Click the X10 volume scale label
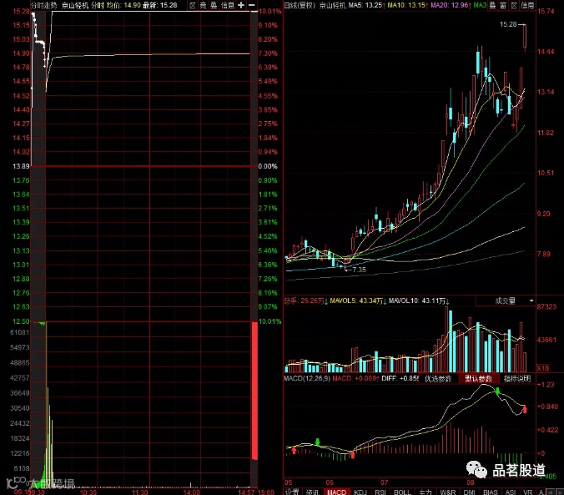Image resolution: width=564 pixels, height=495 pixels. [x=543, y=368]
